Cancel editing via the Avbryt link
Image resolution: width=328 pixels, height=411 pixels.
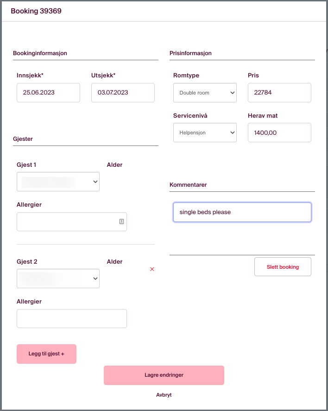coord(164,395)
